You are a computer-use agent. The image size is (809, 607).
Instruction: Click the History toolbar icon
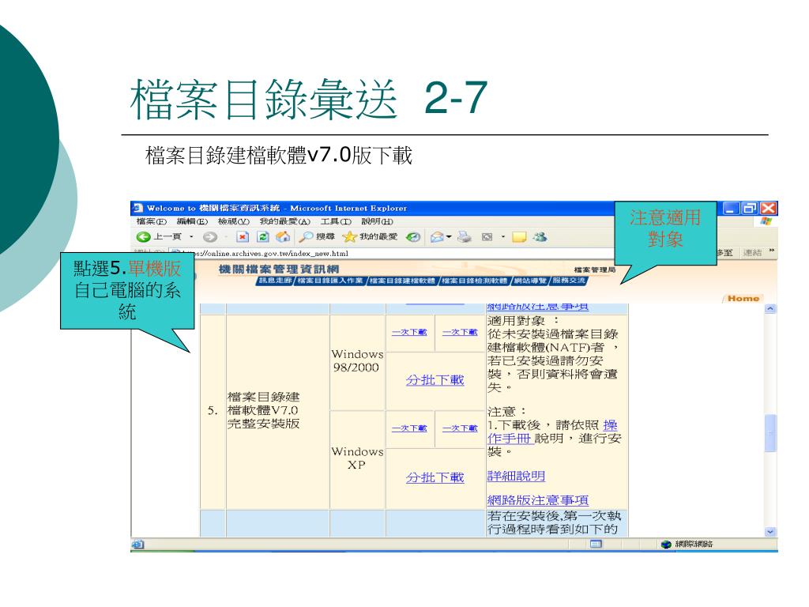click(x=412, y=237)
